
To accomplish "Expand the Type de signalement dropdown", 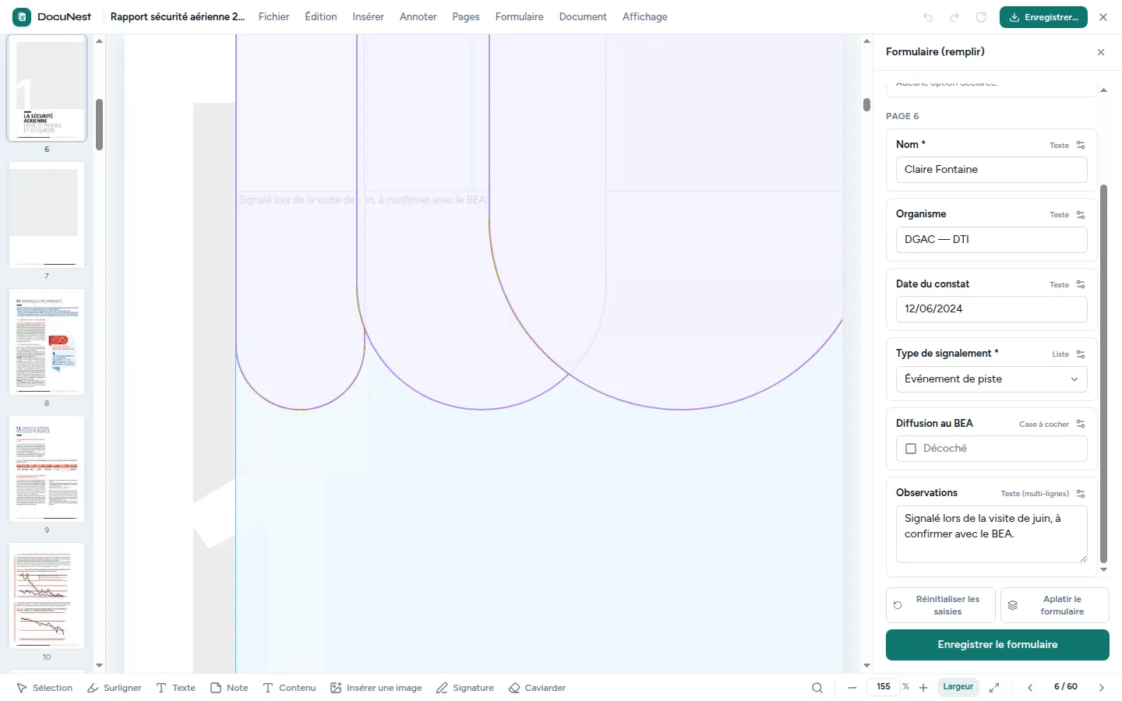I will 991,379.
